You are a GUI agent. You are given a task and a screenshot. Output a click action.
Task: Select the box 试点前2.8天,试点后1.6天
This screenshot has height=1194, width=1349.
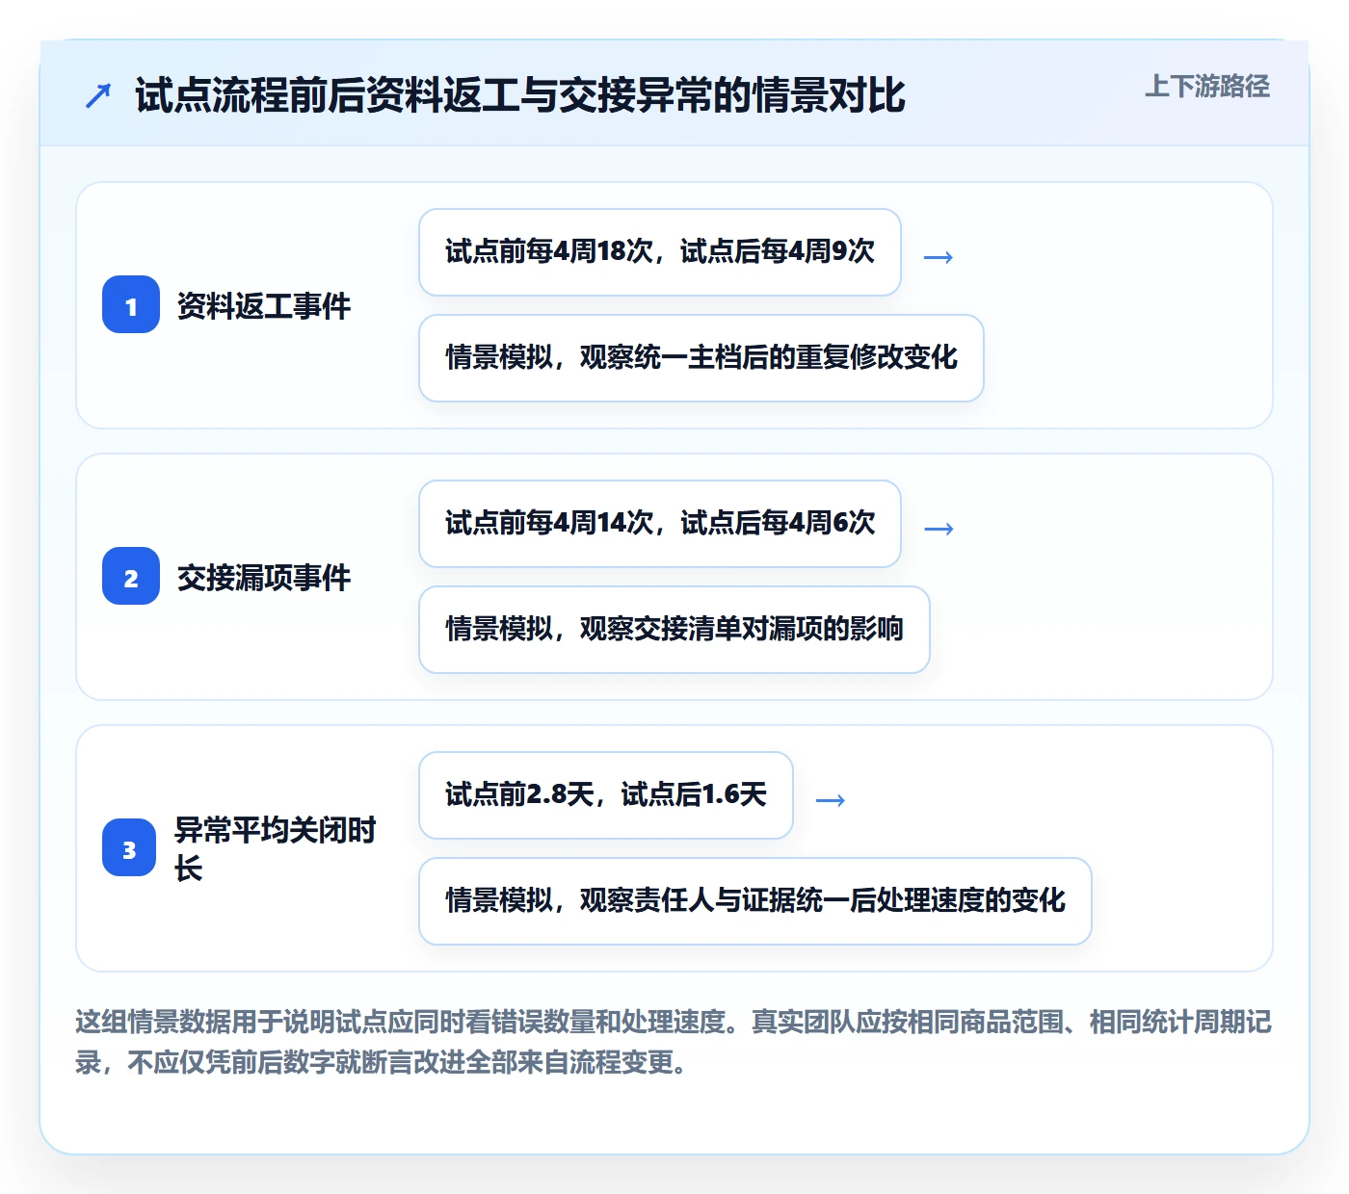tap(606, 795)
